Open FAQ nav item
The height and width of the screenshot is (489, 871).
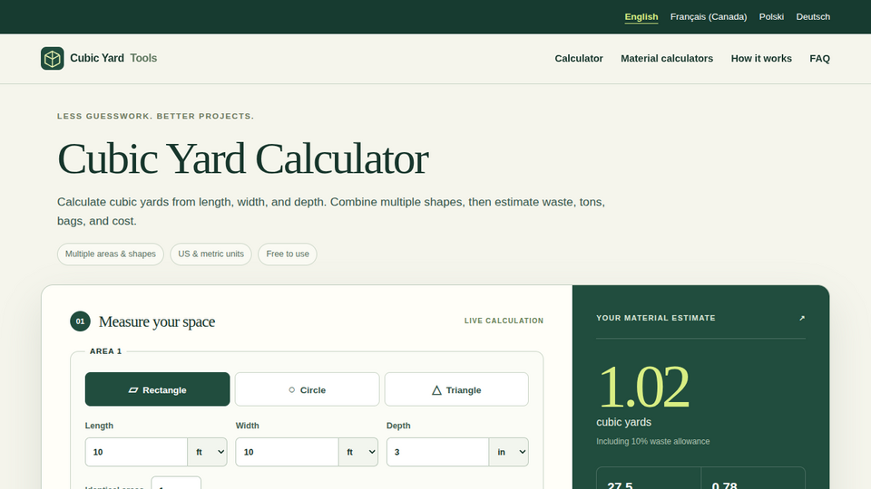(x=819, y=58)
